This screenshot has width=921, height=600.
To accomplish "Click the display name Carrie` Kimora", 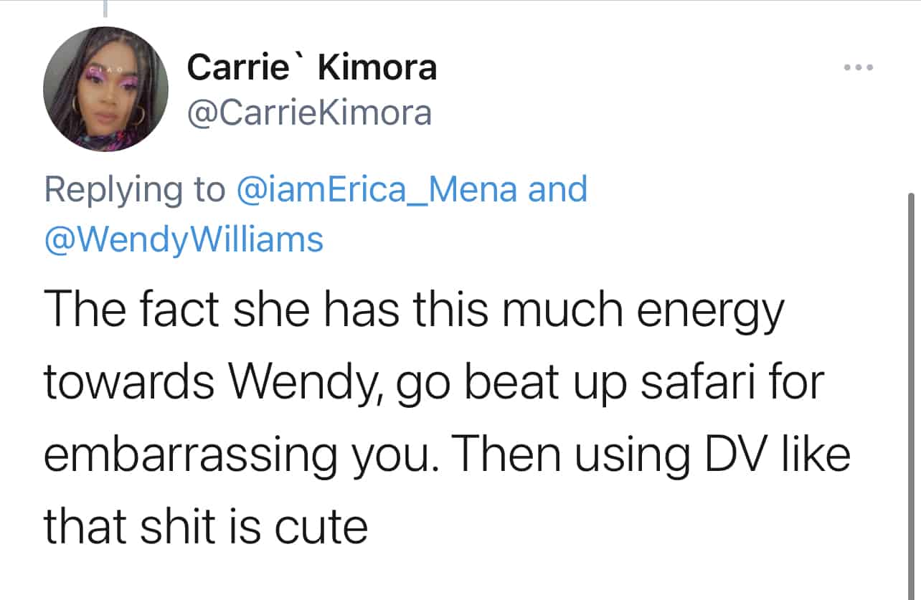I will pyautogui.click(x=312, y=68).
